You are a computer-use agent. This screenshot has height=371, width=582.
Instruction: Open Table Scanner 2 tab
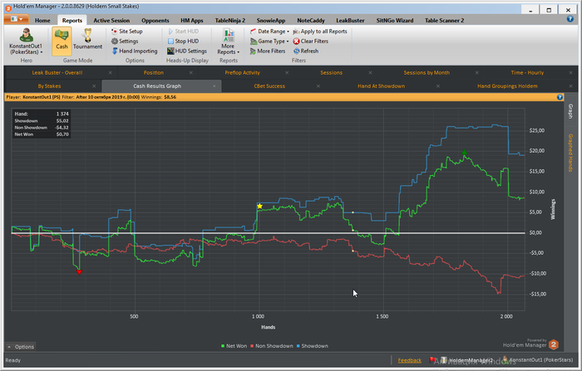[444, 21]
